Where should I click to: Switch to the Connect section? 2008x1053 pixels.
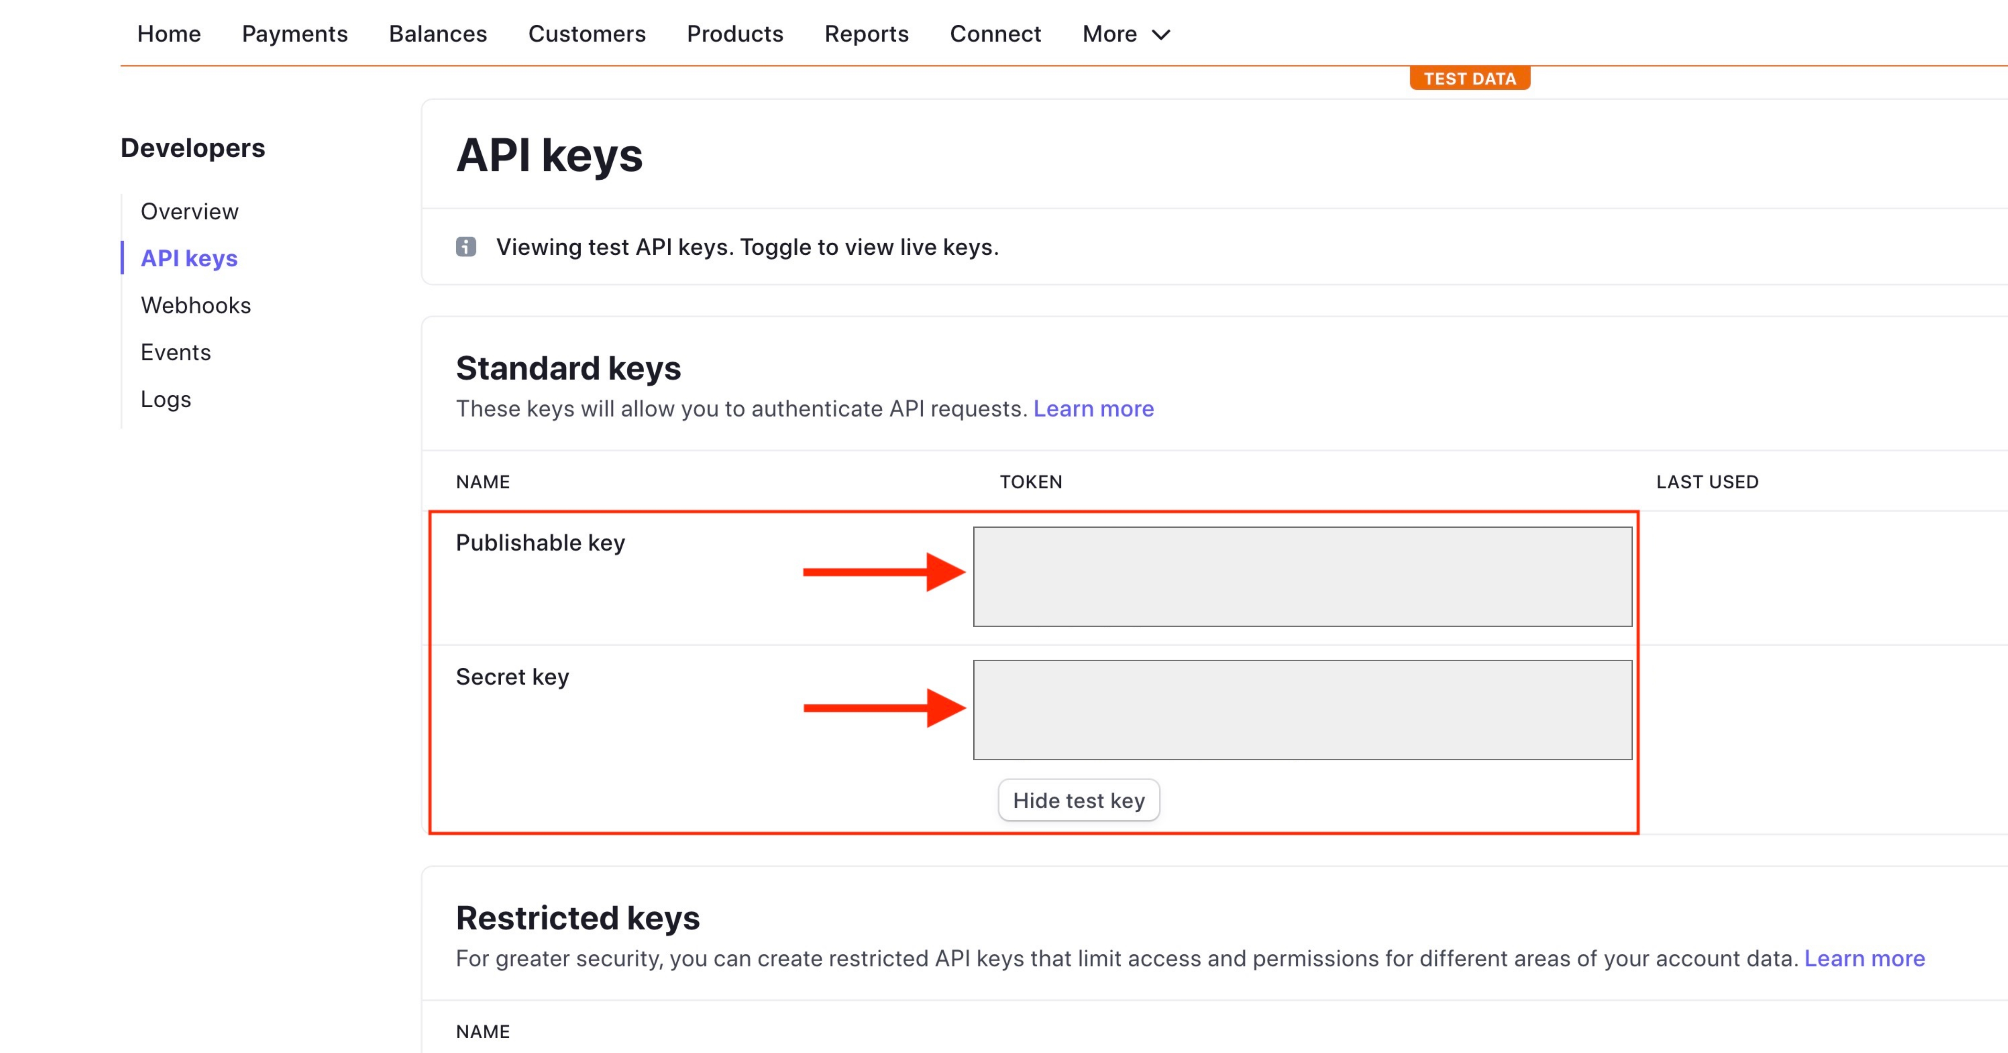[x=995, y=34]
